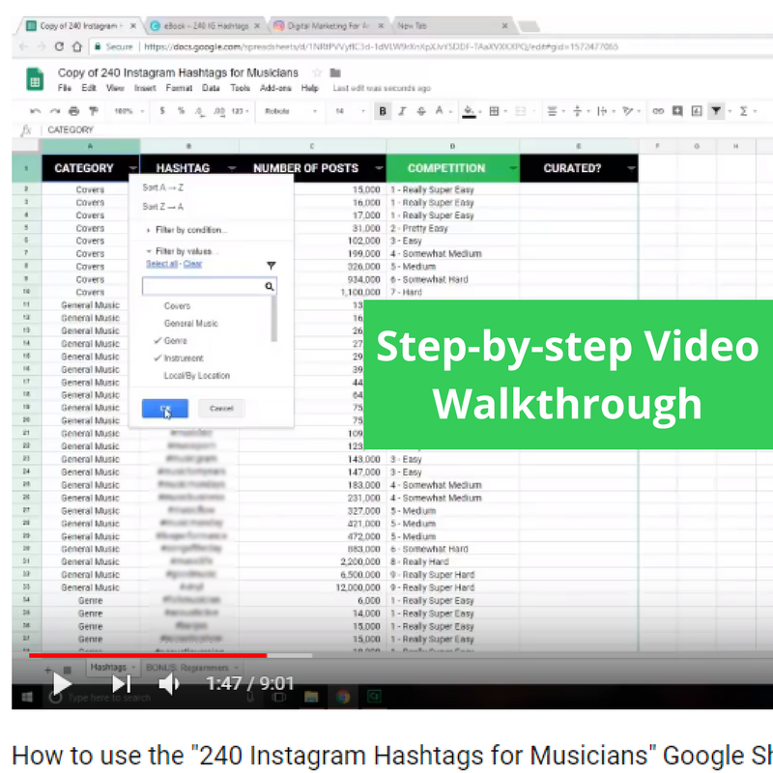Open the more number formats dropdown

240,111
